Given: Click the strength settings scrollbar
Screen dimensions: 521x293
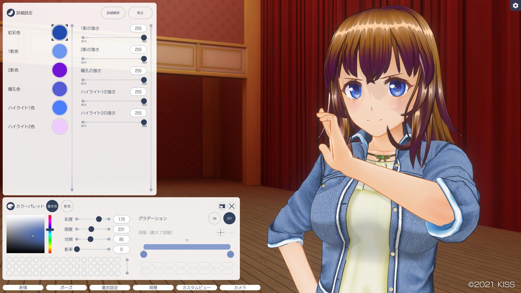Looking at the screenshot, I should click(x=151, y=108).
